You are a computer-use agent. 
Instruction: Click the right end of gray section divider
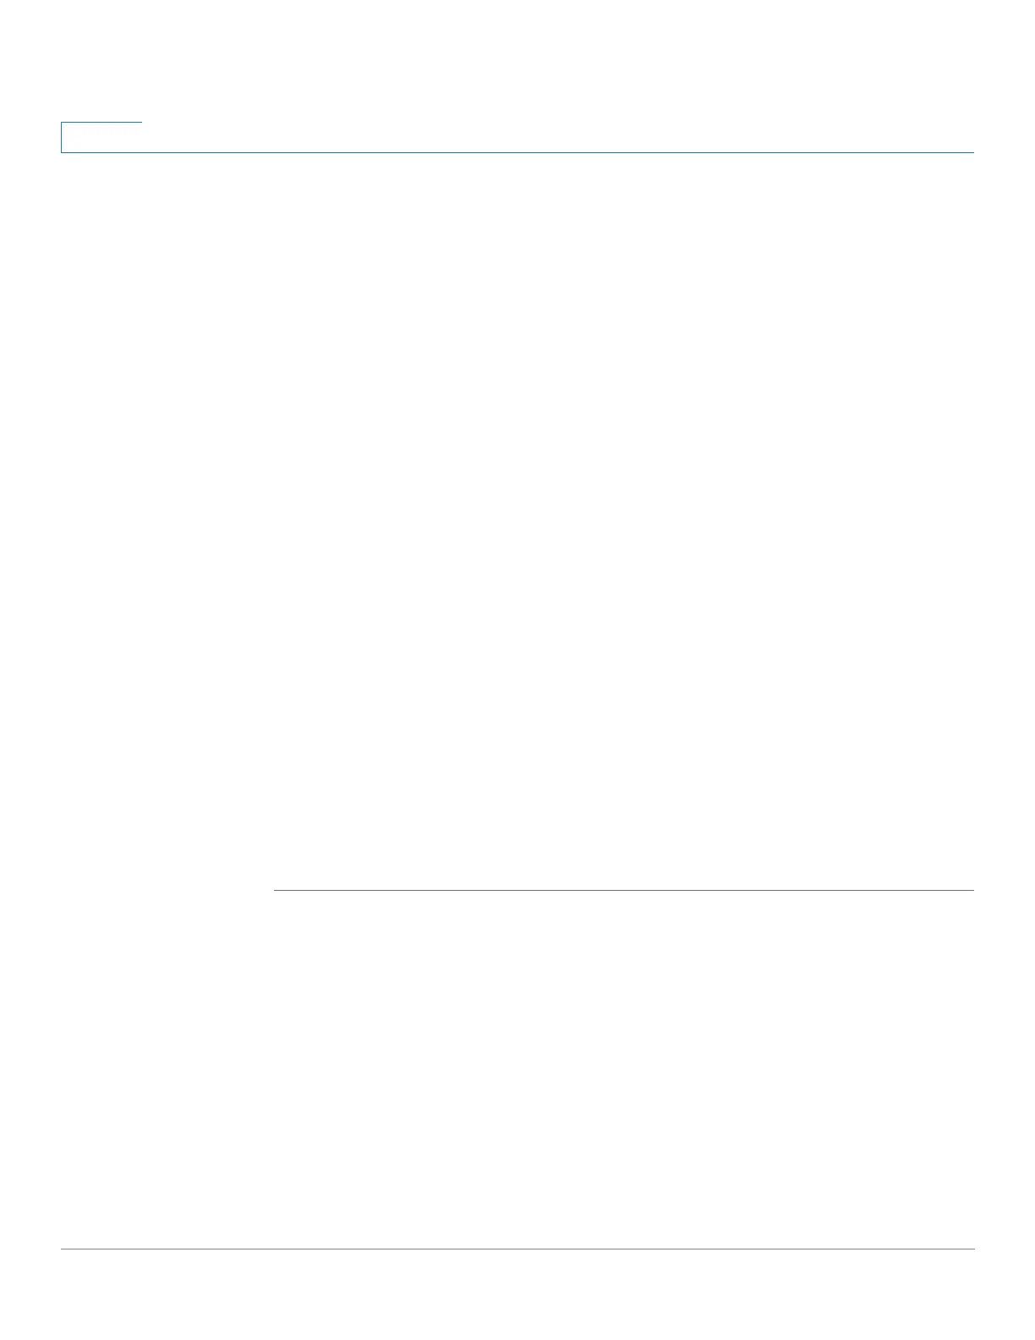coord(971,890)
